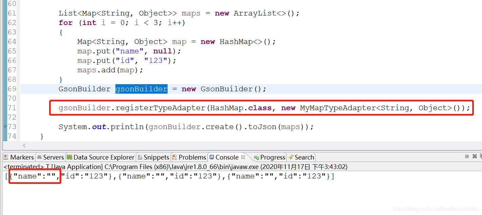This screenshot has height=215, width=482.
Task: Click the Console tab monitor icon
Action: click(x=212, y=157)
